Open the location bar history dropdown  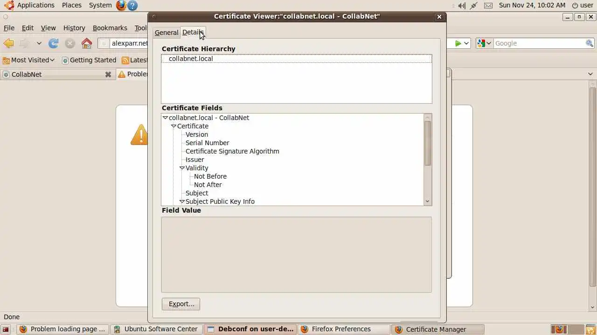[x=466, y=43]
